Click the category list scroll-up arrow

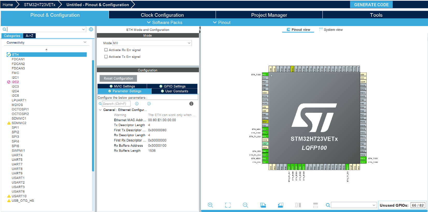pos(46,50)
